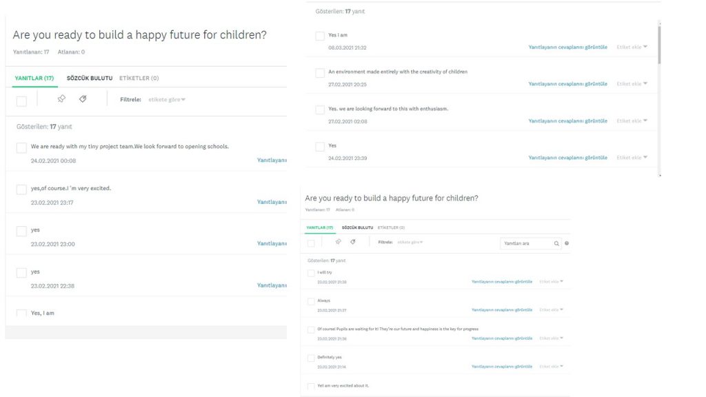The width and height of the screenshot is (706, 397).
Task: Tick the checkbox for 'We are ready with my tiny project team'
Action: point(21,148)
